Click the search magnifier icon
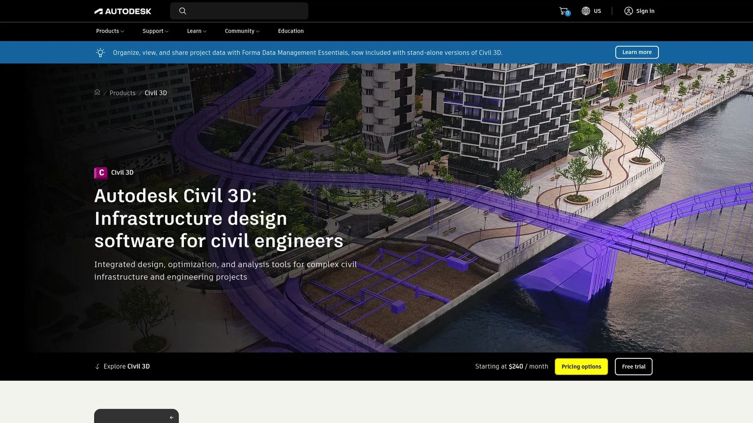Screen dimensions: 753x423 point(183,11)
